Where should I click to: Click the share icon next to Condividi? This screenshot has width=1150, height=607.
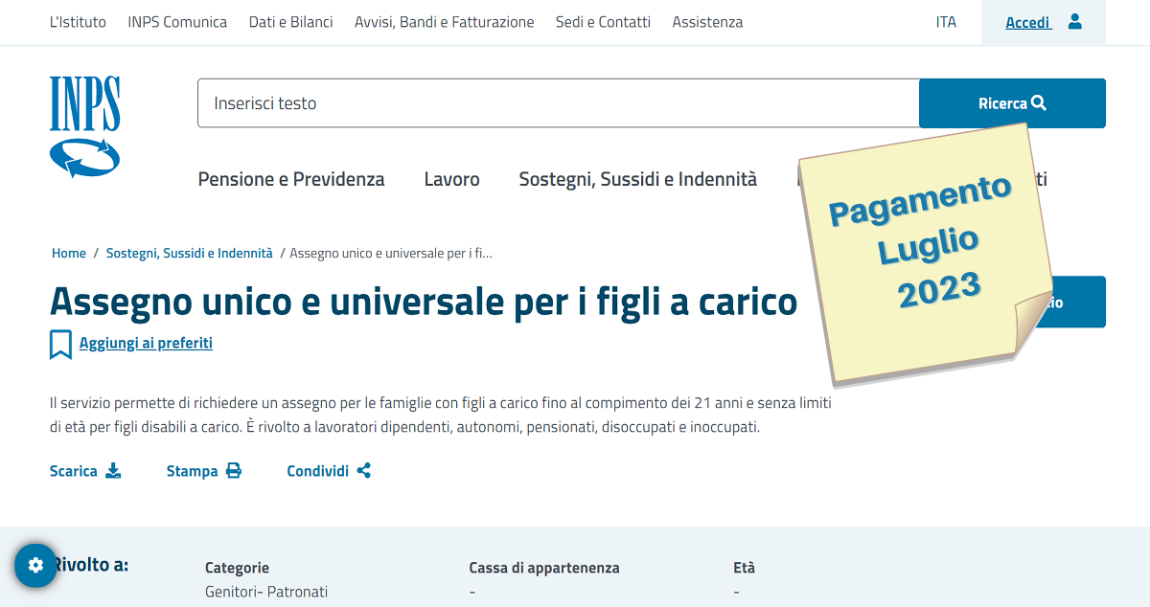363,471
